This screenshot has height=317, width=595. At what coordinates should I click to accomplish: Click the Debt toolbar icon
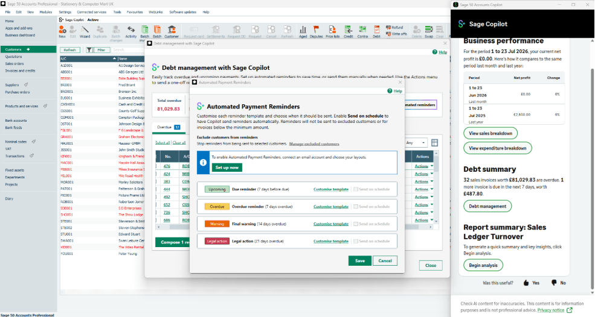(376, 31)
